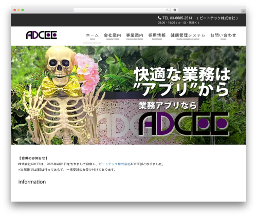Click the information heading

pos(32,182)
